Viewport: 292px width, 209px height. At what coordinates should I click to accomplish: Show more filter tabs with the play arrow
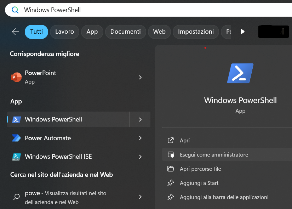[x=242, y=32]
